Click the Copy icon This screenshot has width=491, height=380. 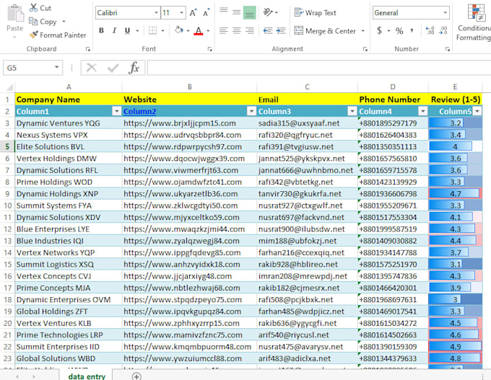(x=33, y=21)
